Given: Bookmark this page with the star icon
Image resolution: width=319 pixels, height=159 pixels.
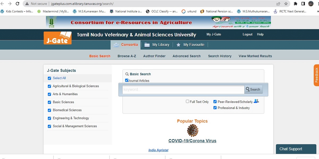Looking at the screenshot, I should (x=286, y=4).
